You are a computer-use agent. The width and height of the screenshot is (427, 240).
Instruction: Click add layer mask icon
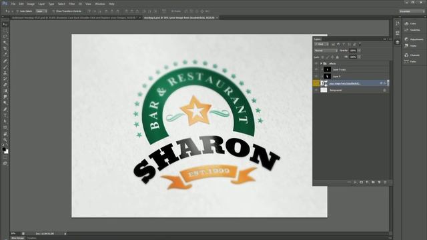tap(362, 182)
